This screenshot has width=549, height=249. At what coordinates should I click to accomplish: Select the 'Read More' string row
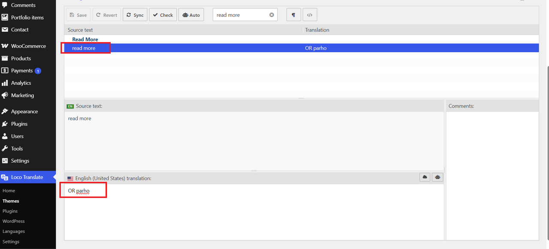302,39
